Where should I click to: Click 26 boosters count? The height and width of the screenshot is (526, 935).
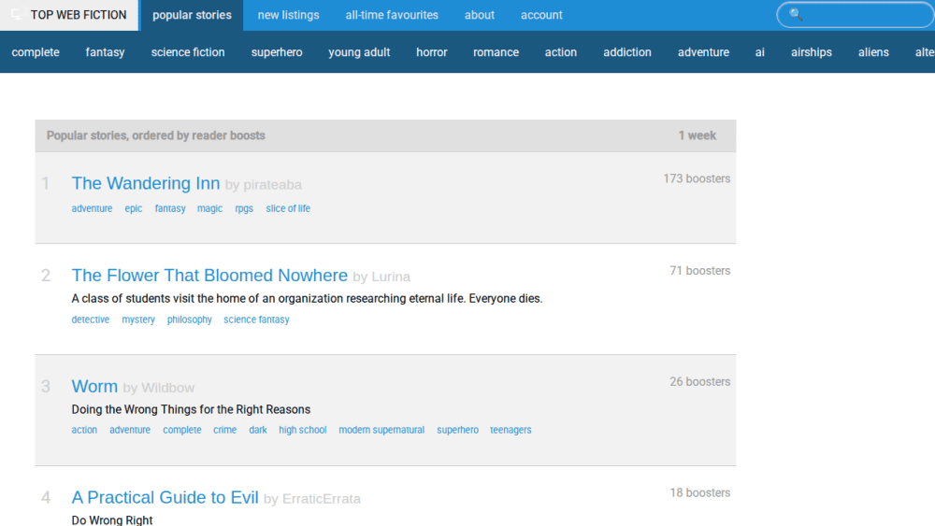(699, 382)
